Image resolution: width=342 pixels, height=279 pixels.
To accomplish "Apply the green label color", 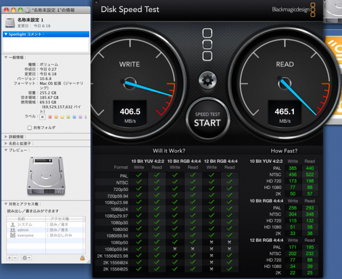I will (x=68, y=117).
